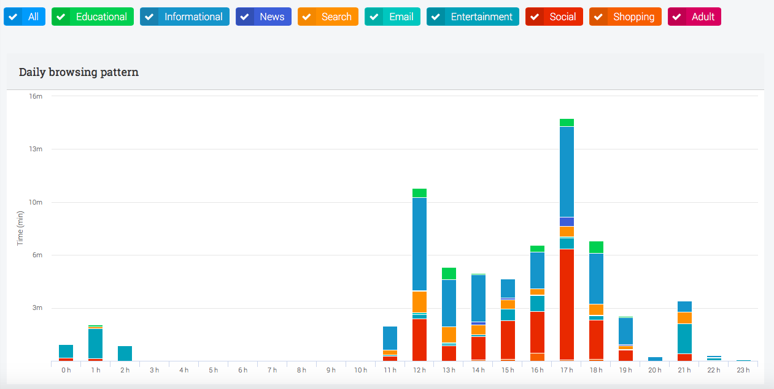The height and width of the screenshot is (389, 774).
Task: Click the teal bar at 2 h
Action: pyautogui.click(x=125, y=353)
